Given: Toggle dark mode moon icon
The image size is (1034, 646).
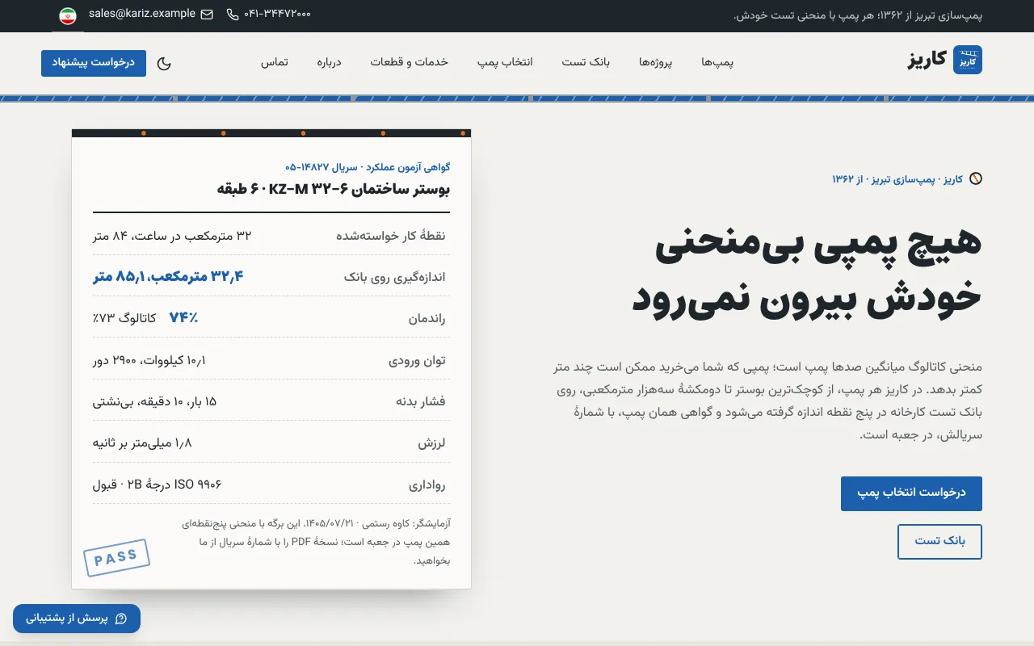Looking at the screenshot, I should coord(164,63).
